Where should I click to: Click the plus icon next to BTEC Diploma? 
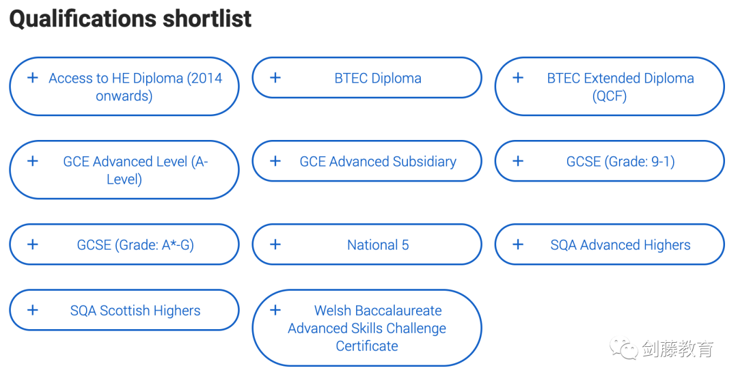coord(275,78)
